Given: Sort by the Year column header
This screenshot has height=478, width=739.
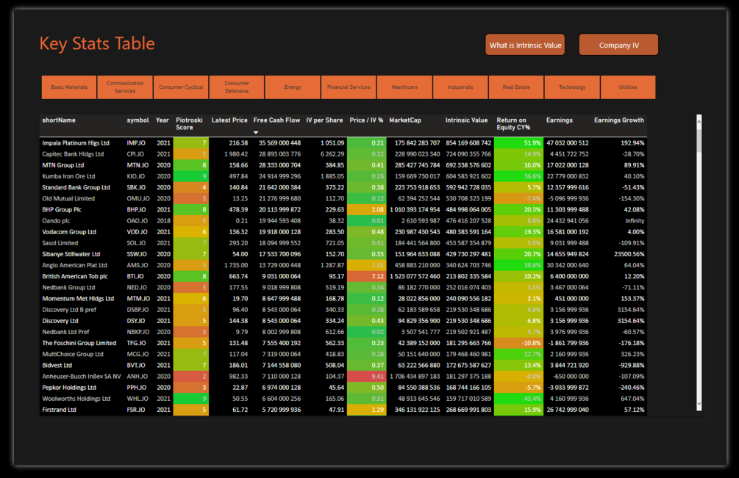Looking at the screenshot, I should pos(162,120).
